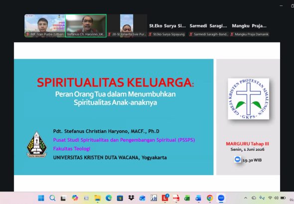This screenshot has height=204, width=294.
Task: Click subtitle 'Peran Orang Tua dalam Menumbuhkan'
Action: [x=115, y=94]
